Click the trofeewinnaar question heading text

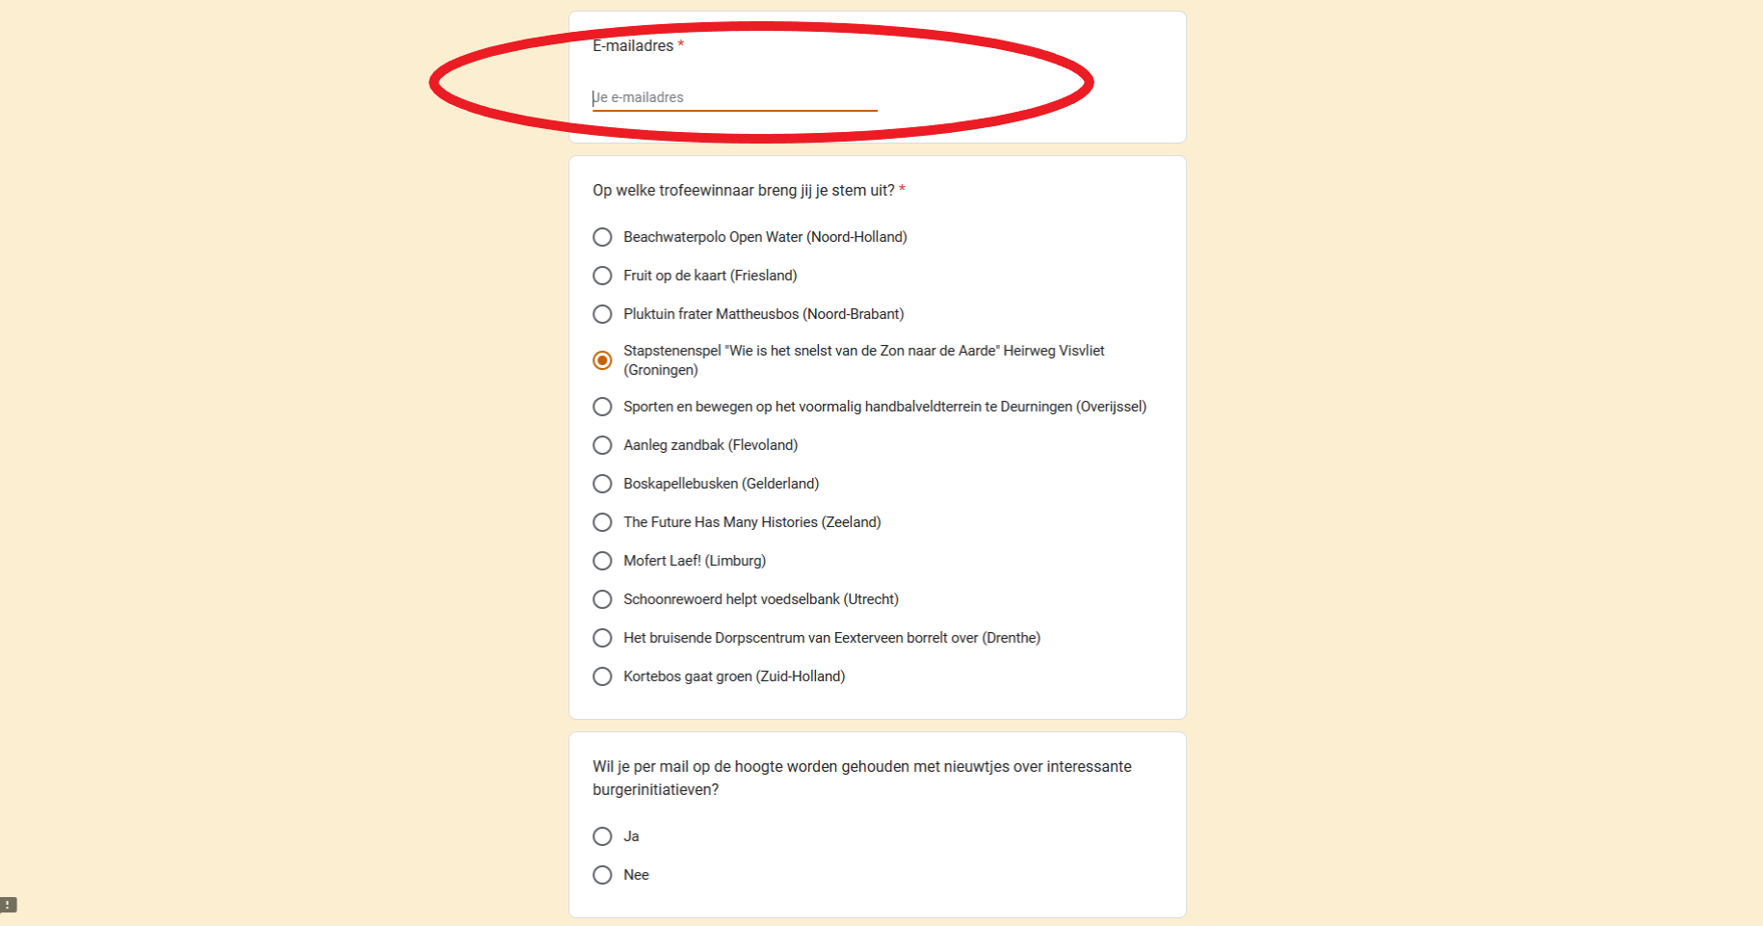(743, 191)
